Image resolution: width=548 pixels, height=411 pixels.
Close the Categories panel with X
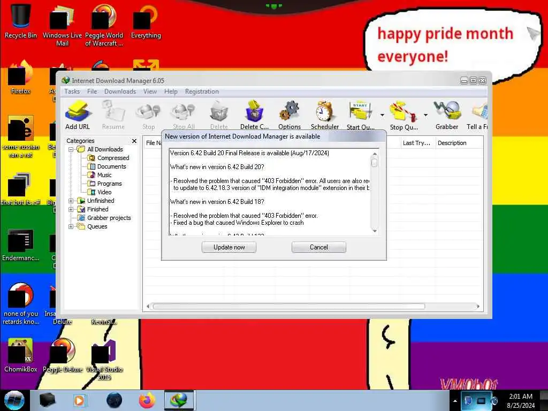point(134,141)
